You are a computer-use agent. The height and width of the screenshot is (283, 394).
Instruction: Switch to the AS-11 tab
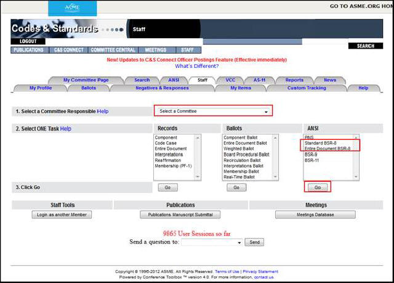259,80
